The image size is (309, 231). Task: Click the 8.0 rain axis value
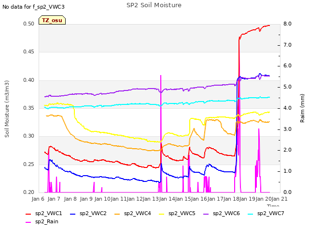pos(287,24)
